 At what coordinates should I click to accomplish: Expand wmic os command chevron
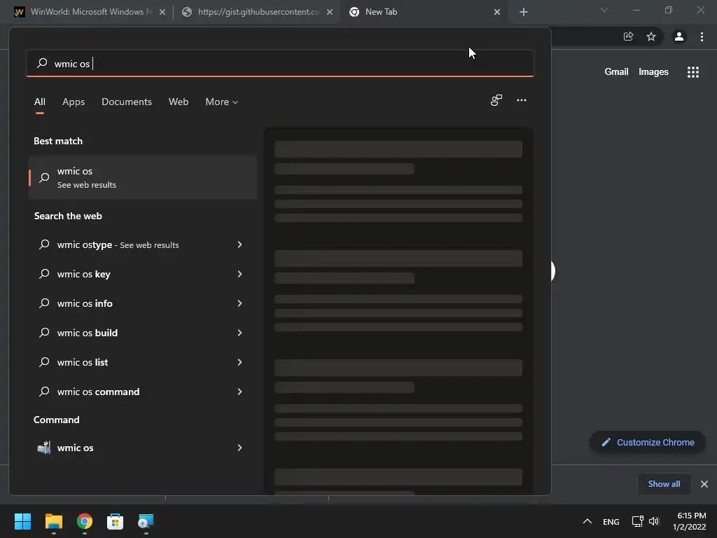(x=239, y=392)
